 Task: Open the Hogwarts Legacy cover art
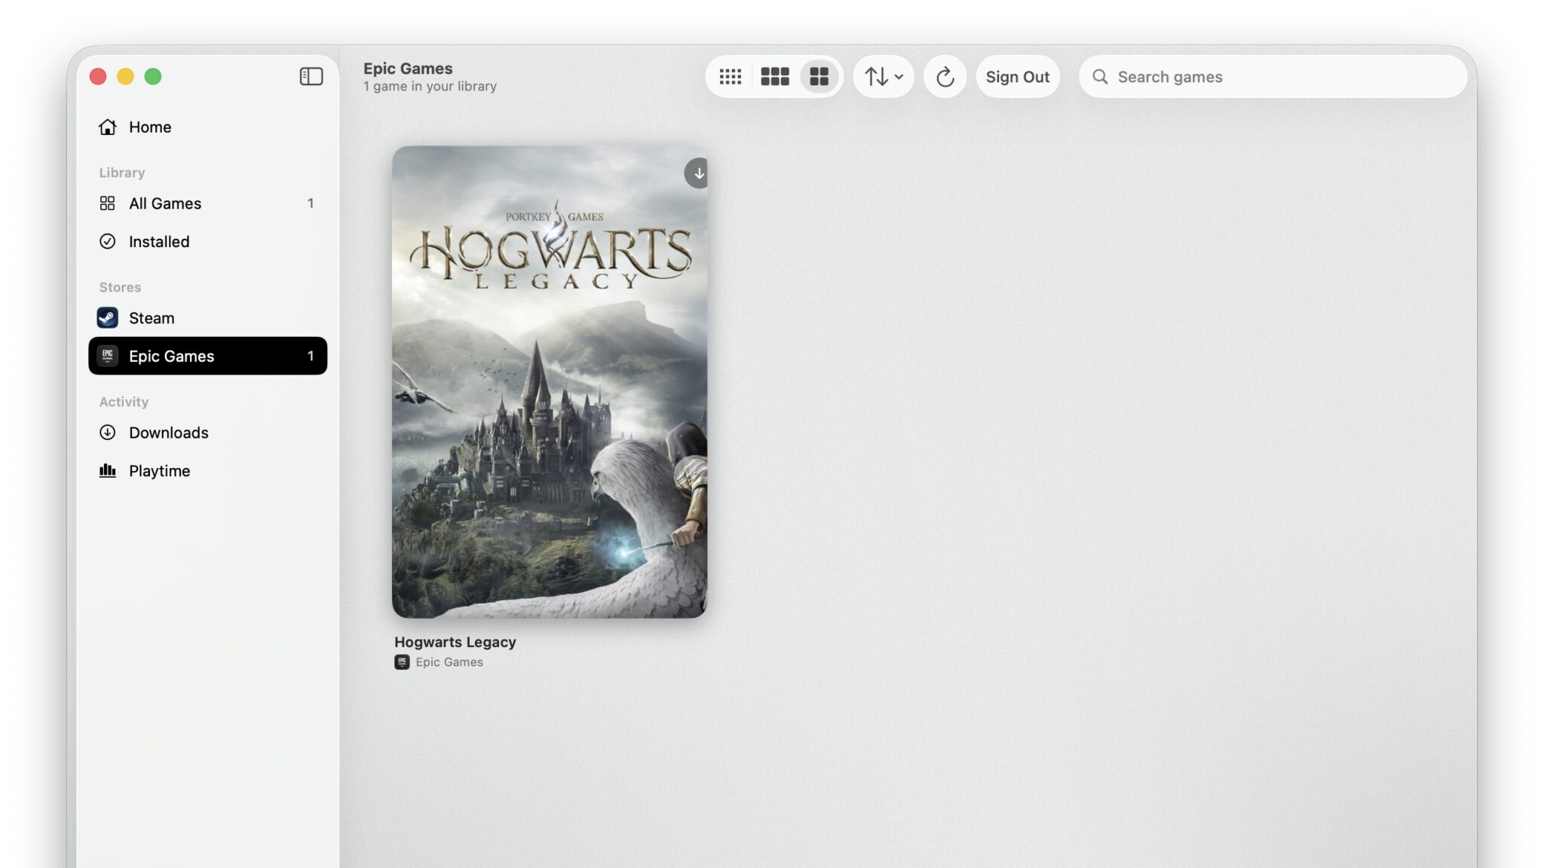pyautogui.click(x=550, y=382)
